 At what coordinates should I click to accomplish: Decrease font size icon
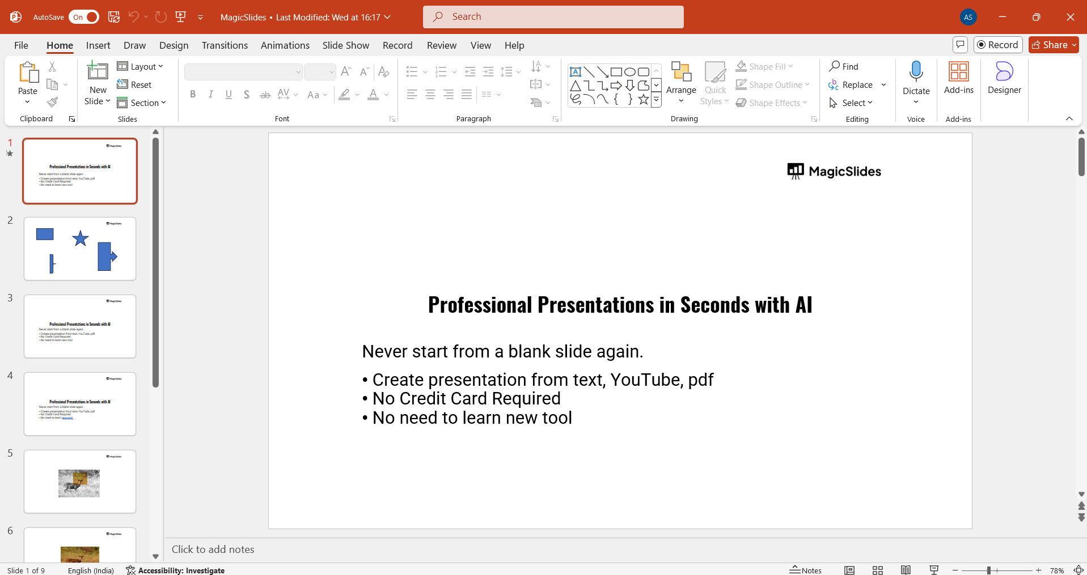pyautogui.click(x=364, y=71)
